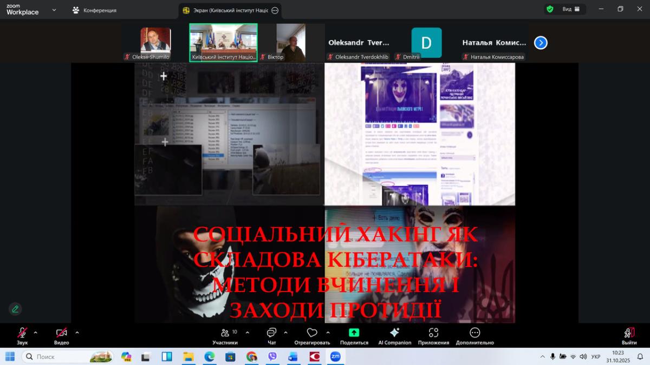Image resolution: width=650 pixels, height=365 pixels.
Task: Leave the meeting with the Выйти button
Action: click(x=629, y=336)
